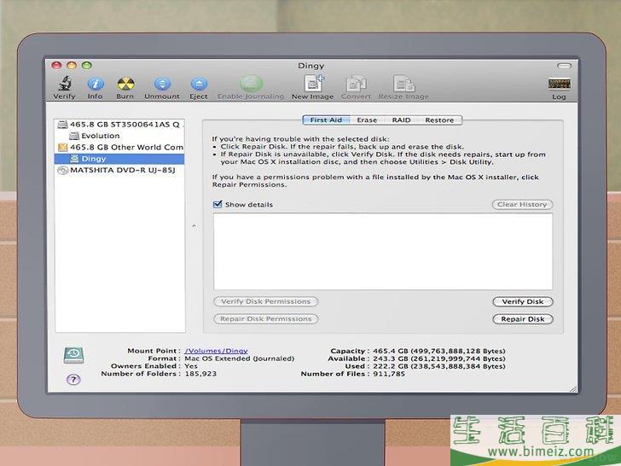
Task: Click the Number of Files value 911,785
Action: 389,374
